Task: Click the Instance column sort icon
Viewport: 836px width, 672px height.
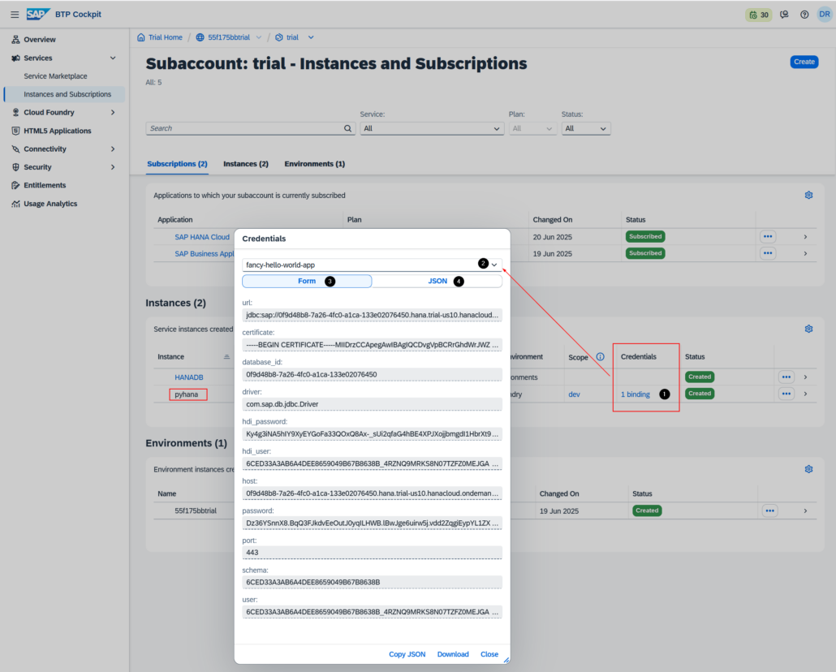Action: 226,357
